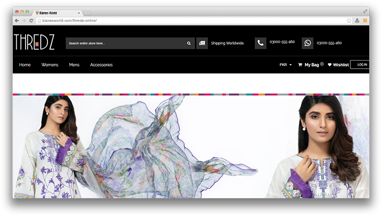382x216 pixels.
Task: Open the Wishlist link
Action: [341, 65]
